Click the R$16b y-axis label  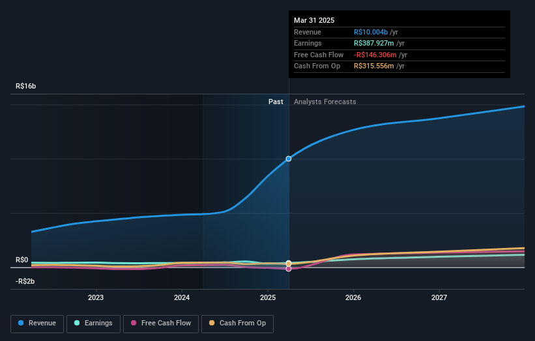pyautogui.click(x=25, y=86)
